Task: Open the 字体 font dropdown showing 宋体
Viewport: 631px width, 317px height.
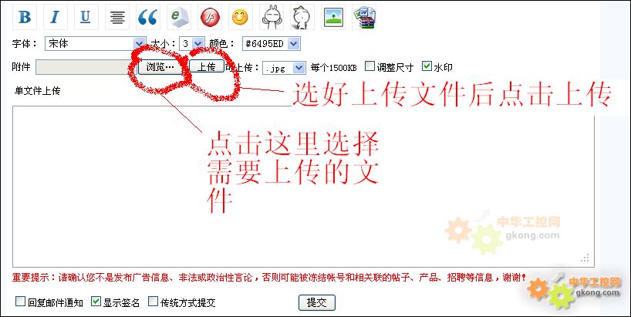Action: click(96, 43)
